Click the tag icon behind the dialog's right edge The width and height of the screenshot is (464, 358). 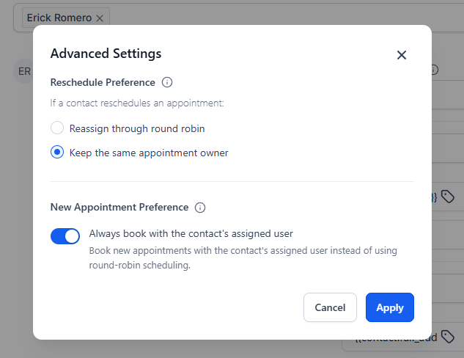(447, 196)
